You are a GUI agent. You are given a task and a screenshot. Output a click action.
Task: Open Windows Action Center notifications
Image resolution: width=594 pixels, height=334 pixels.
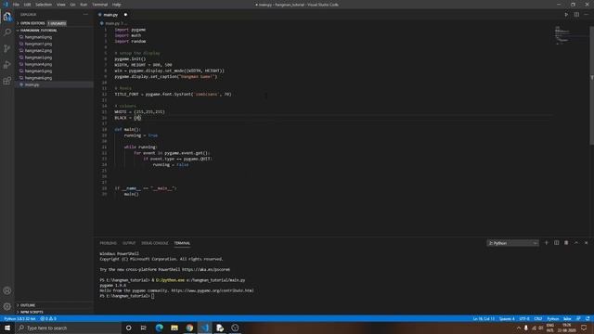click(x=584, y=328)
